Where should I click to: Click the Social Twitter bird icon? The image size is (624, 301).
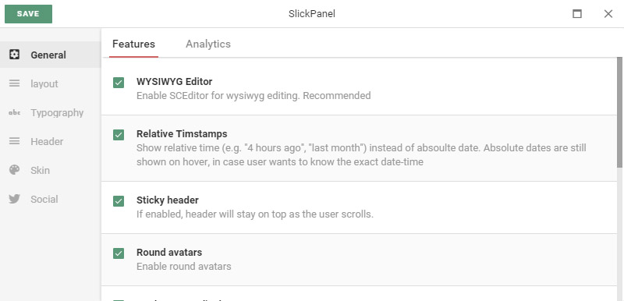(x=14, y=199)
